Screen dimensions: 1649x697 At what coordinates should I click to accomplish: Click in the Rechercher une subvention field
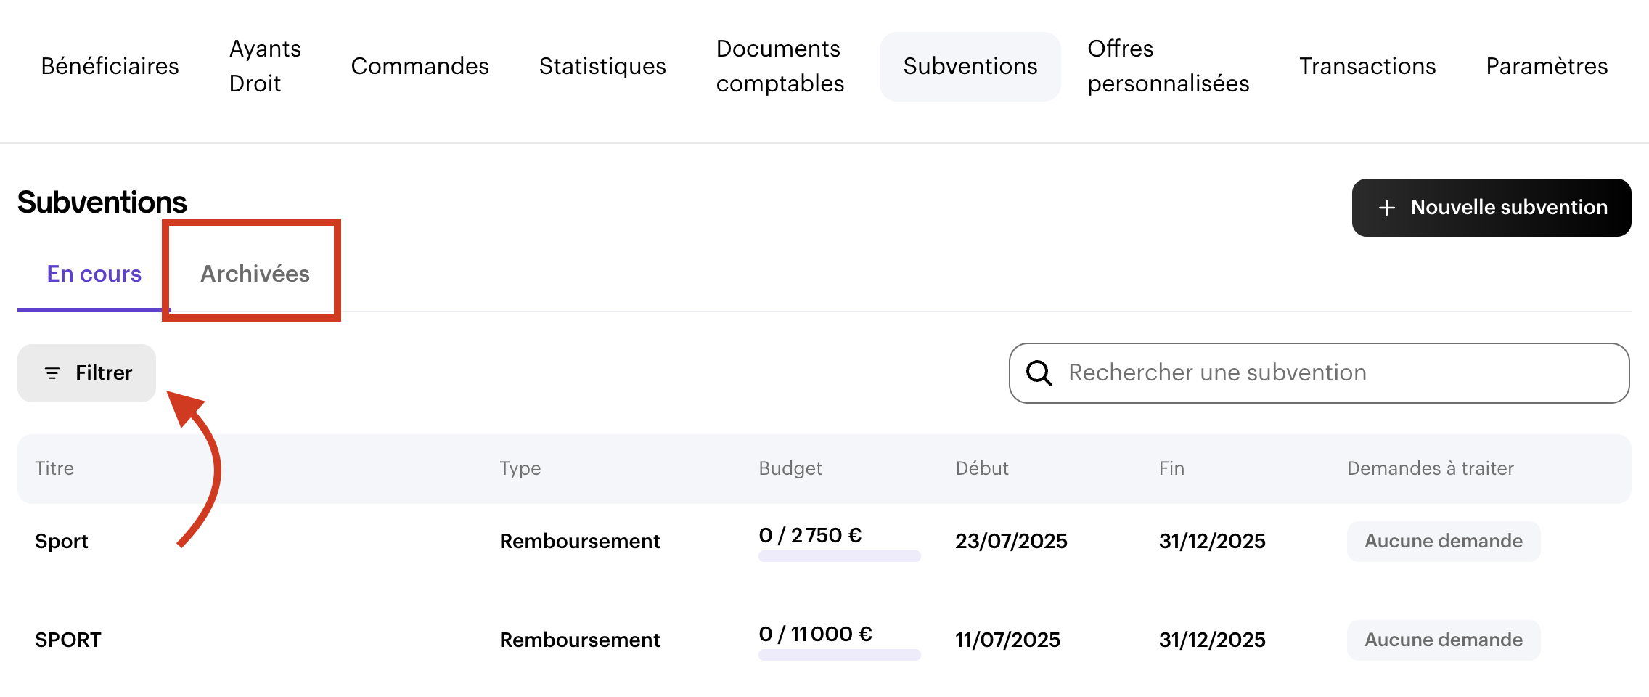click(1335, 373)
